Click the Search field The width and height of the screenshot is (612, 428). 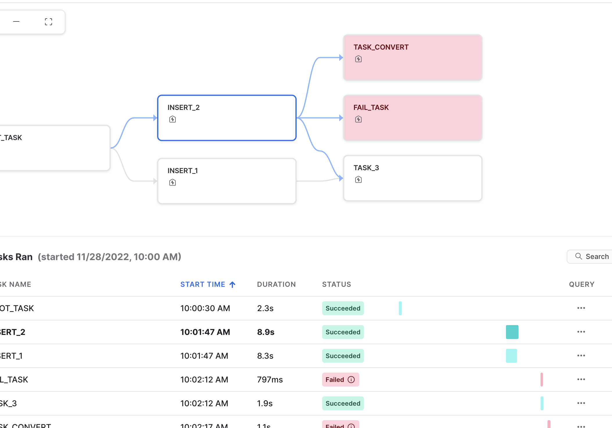[590, 257]
